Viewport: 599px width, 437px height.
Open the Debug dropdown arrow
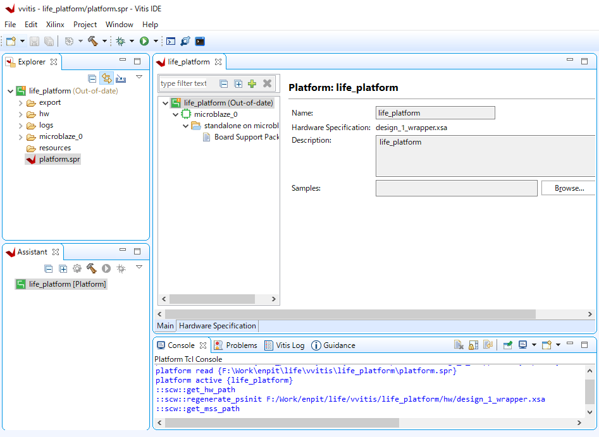click(132, 41)
